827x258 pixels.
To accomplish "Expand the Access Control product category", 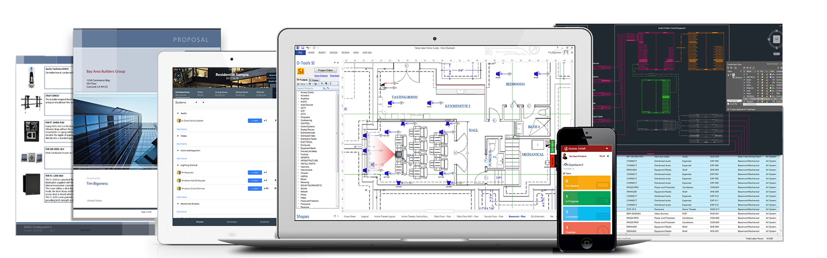I will 298,92.
